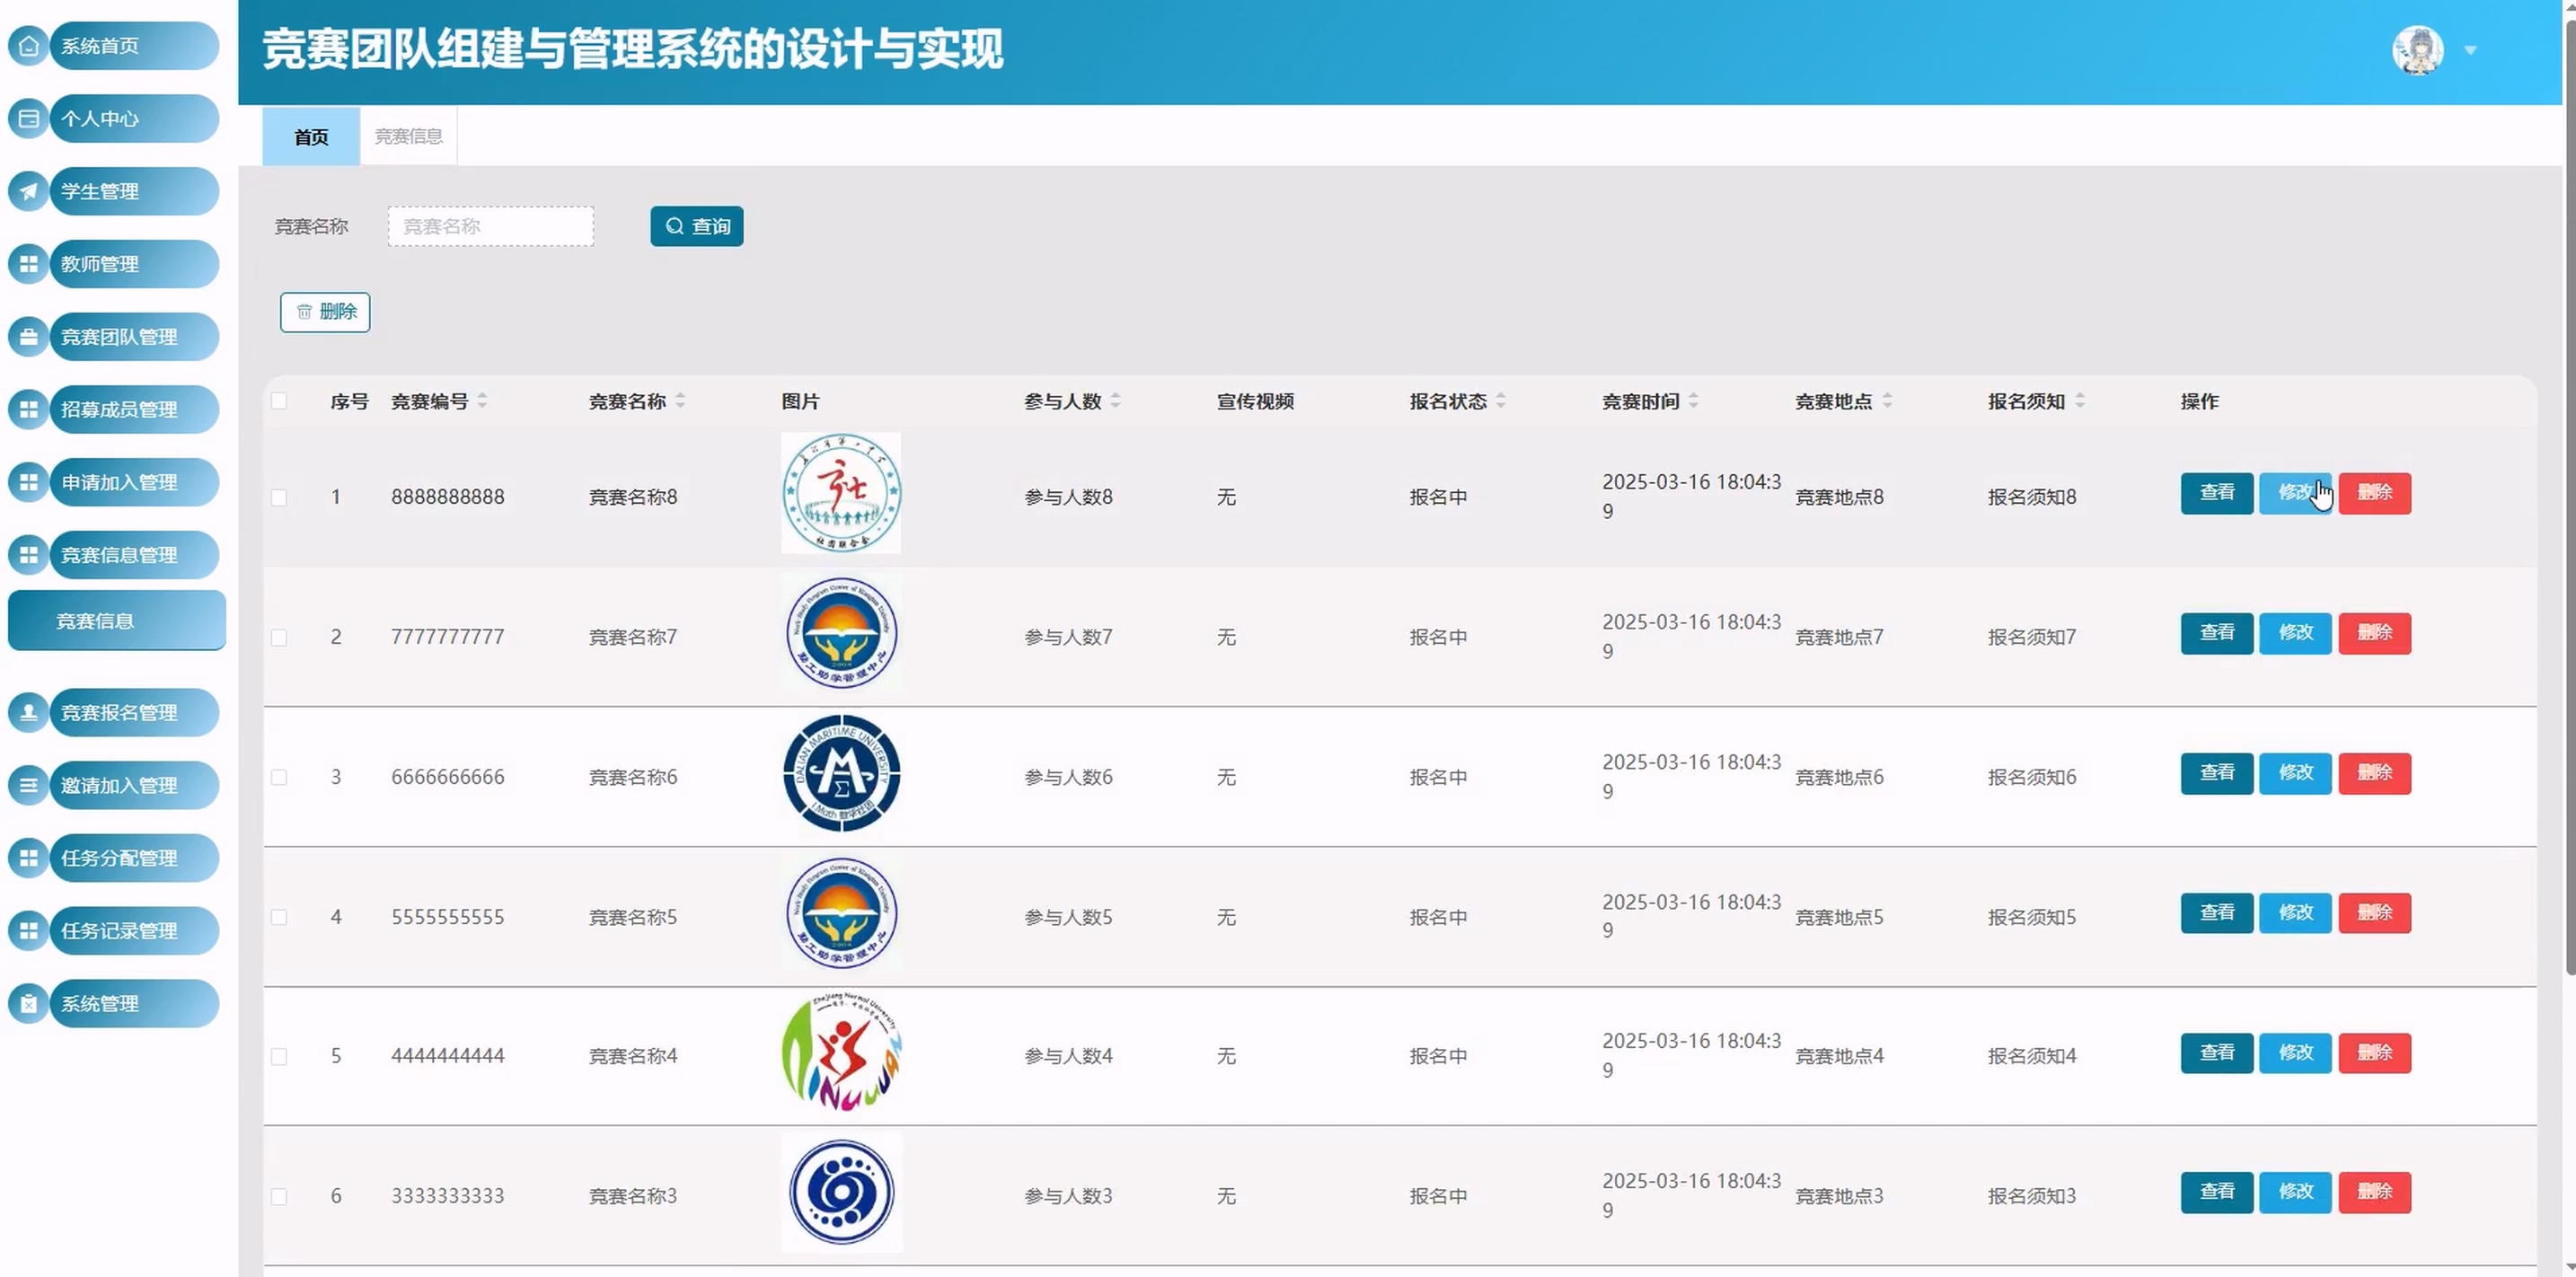Image resolution: width=2576 pixels, height=1277 pixels.
Task: Select checkbox of competition row 6666666666
Action: (279, 777)
